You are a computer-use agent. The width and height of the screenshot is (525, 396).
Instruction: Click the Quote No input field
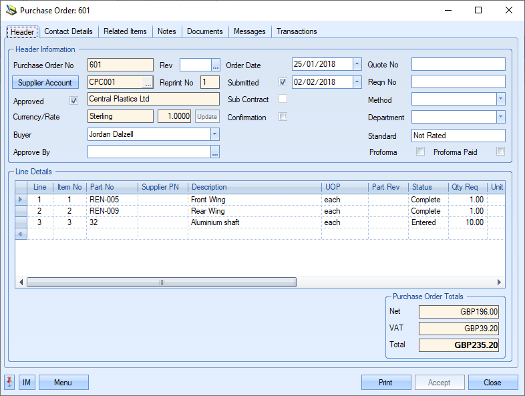pyautogui.click(x=458, y=65)
